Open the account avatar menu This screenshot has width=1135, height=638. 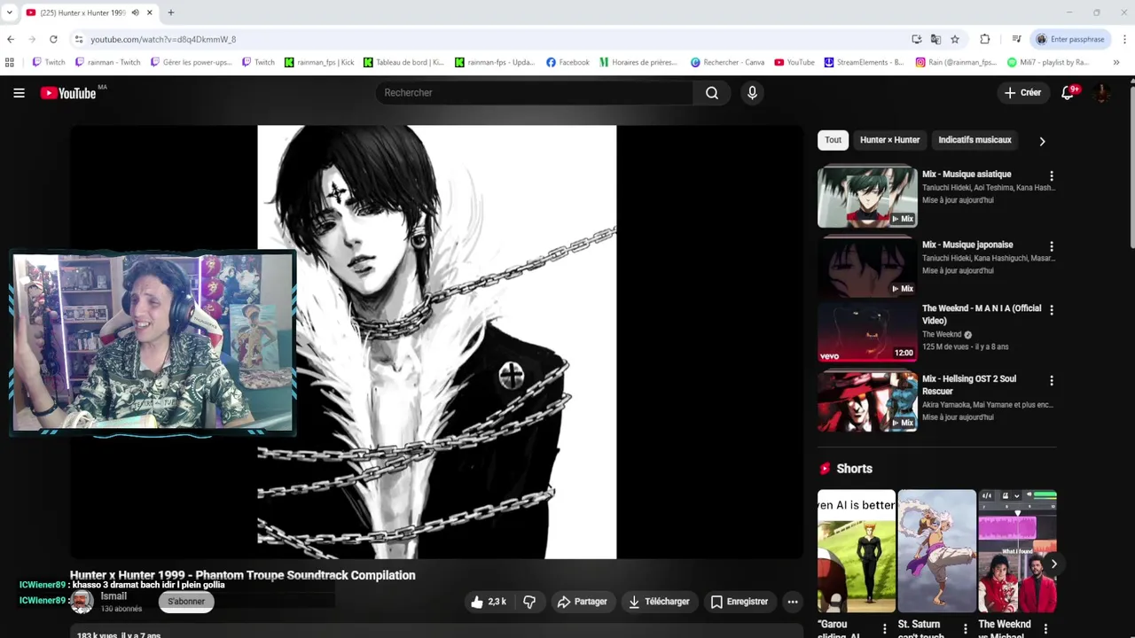pyautogui.click(x=1102, y=93)
